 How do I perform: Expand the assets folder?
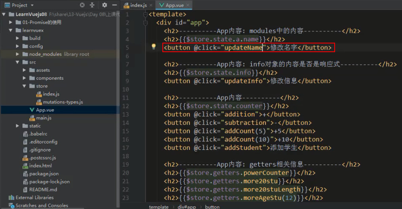coord(24,70)
